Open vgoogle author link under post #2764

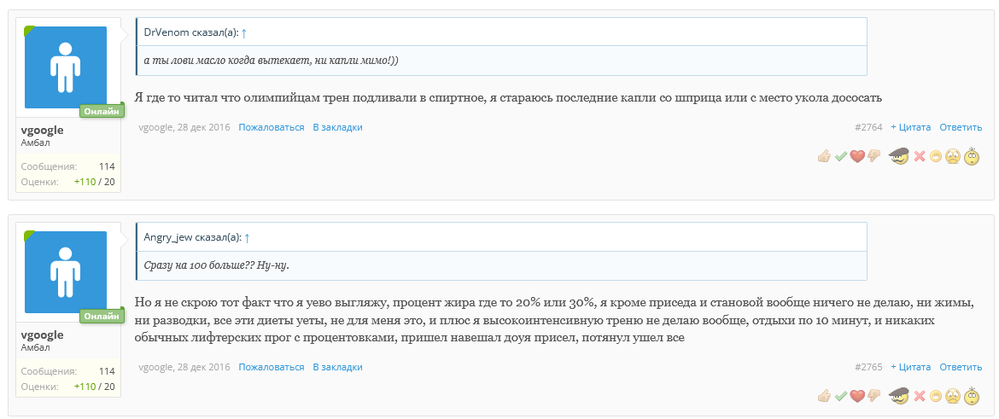[155, 127]
